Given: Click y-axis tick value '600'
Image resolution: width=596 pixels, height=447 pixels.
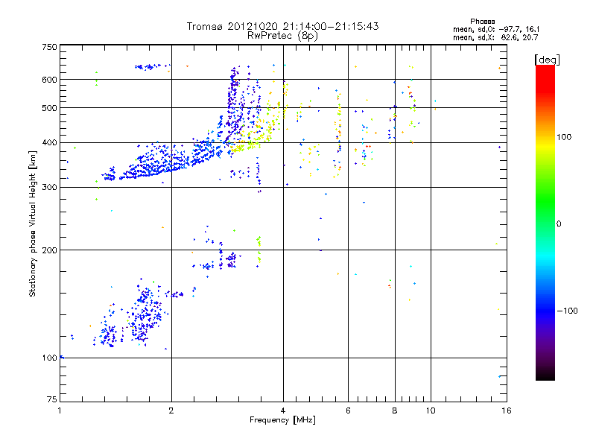Looking at the screenshot, I should (49, 80).
